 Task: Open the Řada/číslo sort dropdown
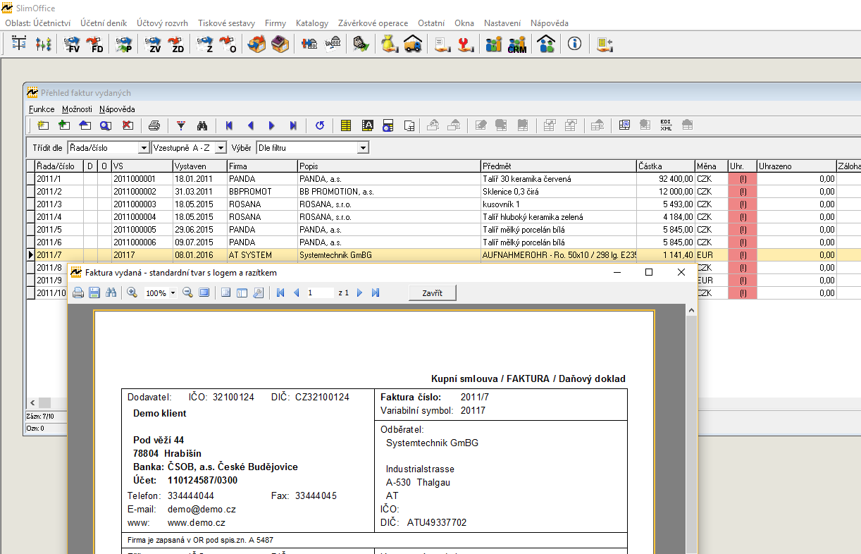pyautogui.click(x=144, y=148)
